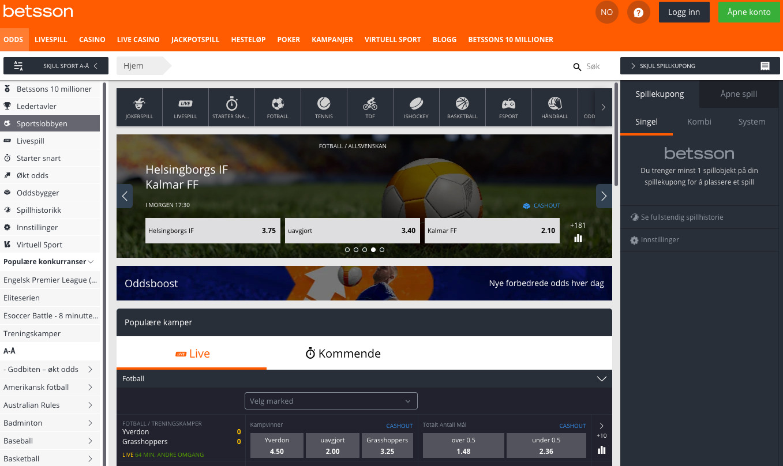Open Se fullstendig spillhistorie link
The width and height of the screenshot is (783, 466).
tap(682, 217)
